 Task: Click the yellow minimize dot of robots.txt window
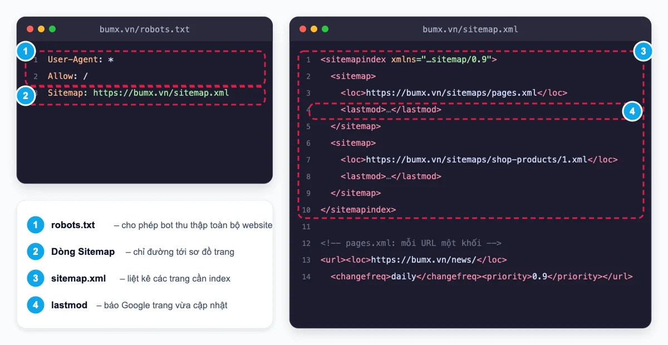[x=41, y=29]
